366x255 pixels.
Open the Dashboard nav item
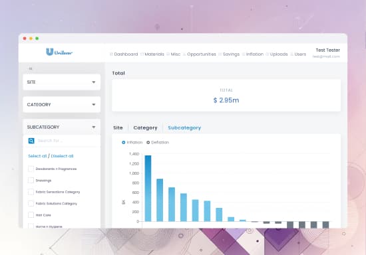click(x=124, y=54)
